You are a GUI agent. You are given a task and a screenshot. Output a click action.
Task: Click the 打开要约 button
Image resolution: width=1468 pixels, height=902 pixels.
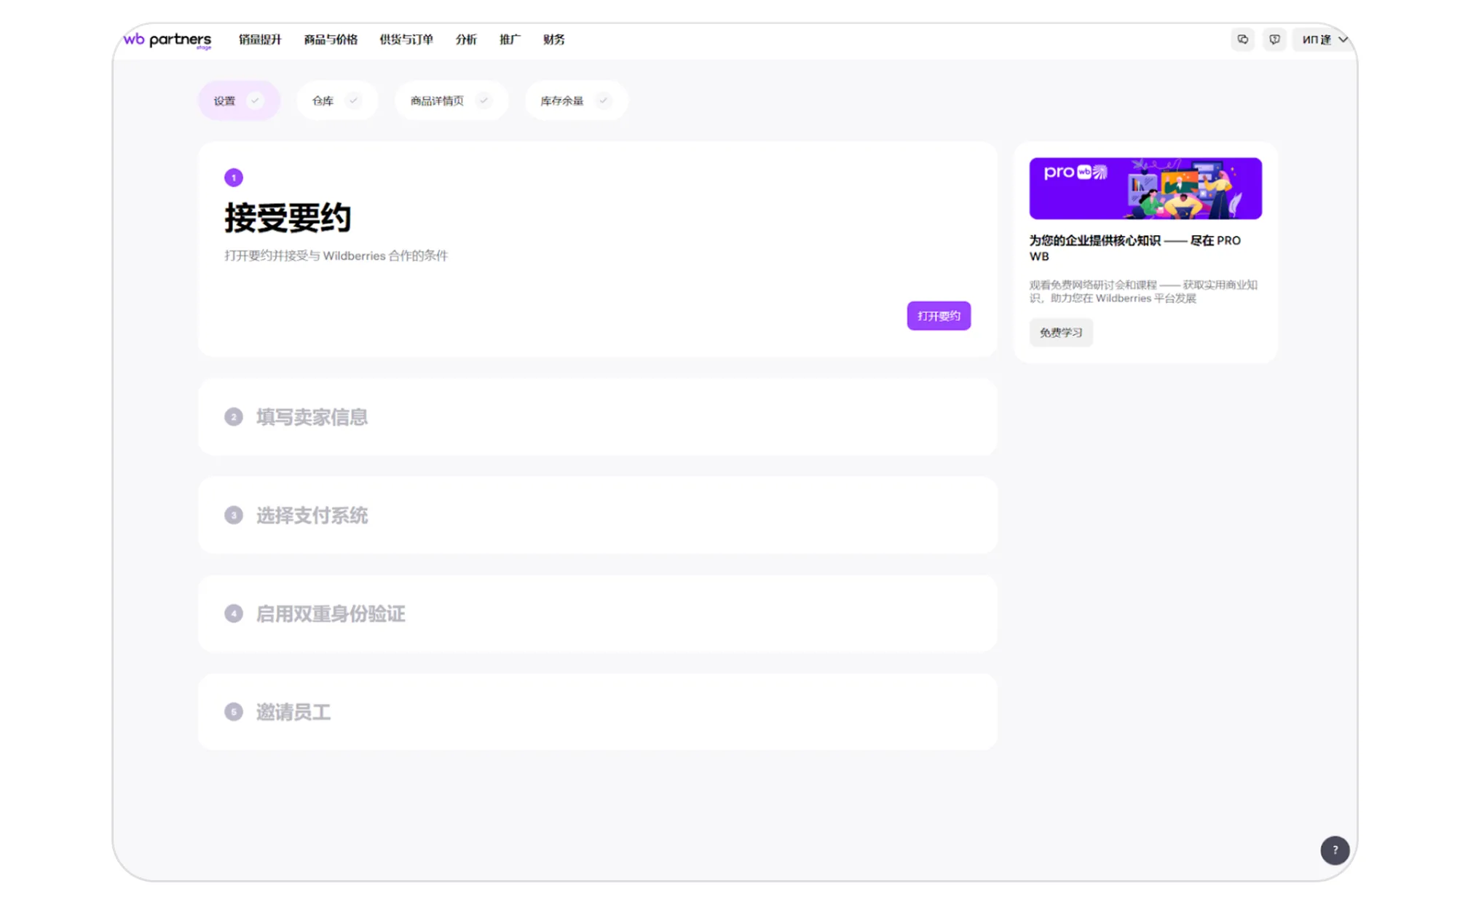click(938, 316)
